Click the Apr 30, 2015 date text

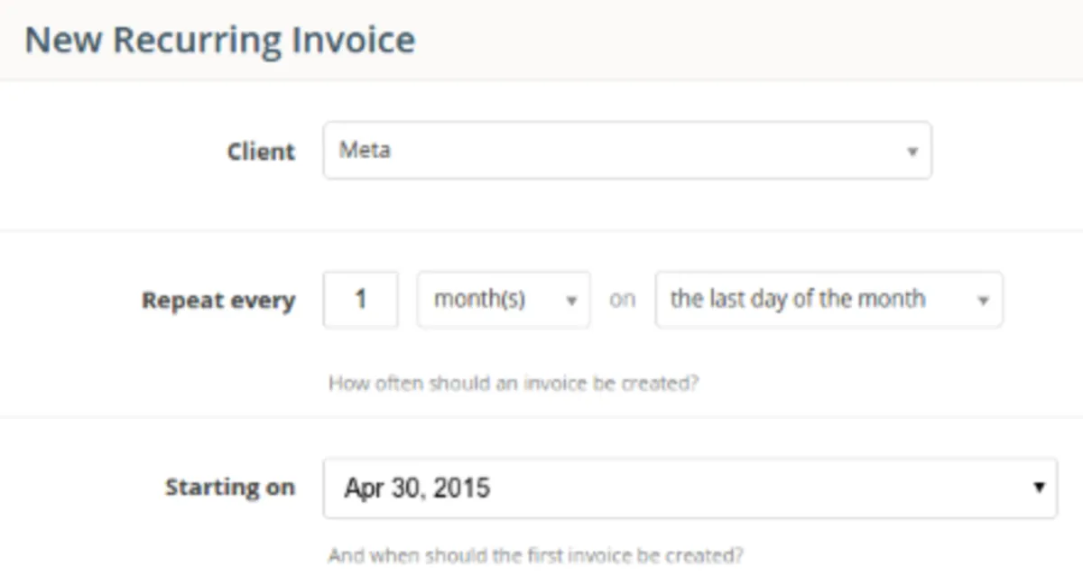[417, 488]
